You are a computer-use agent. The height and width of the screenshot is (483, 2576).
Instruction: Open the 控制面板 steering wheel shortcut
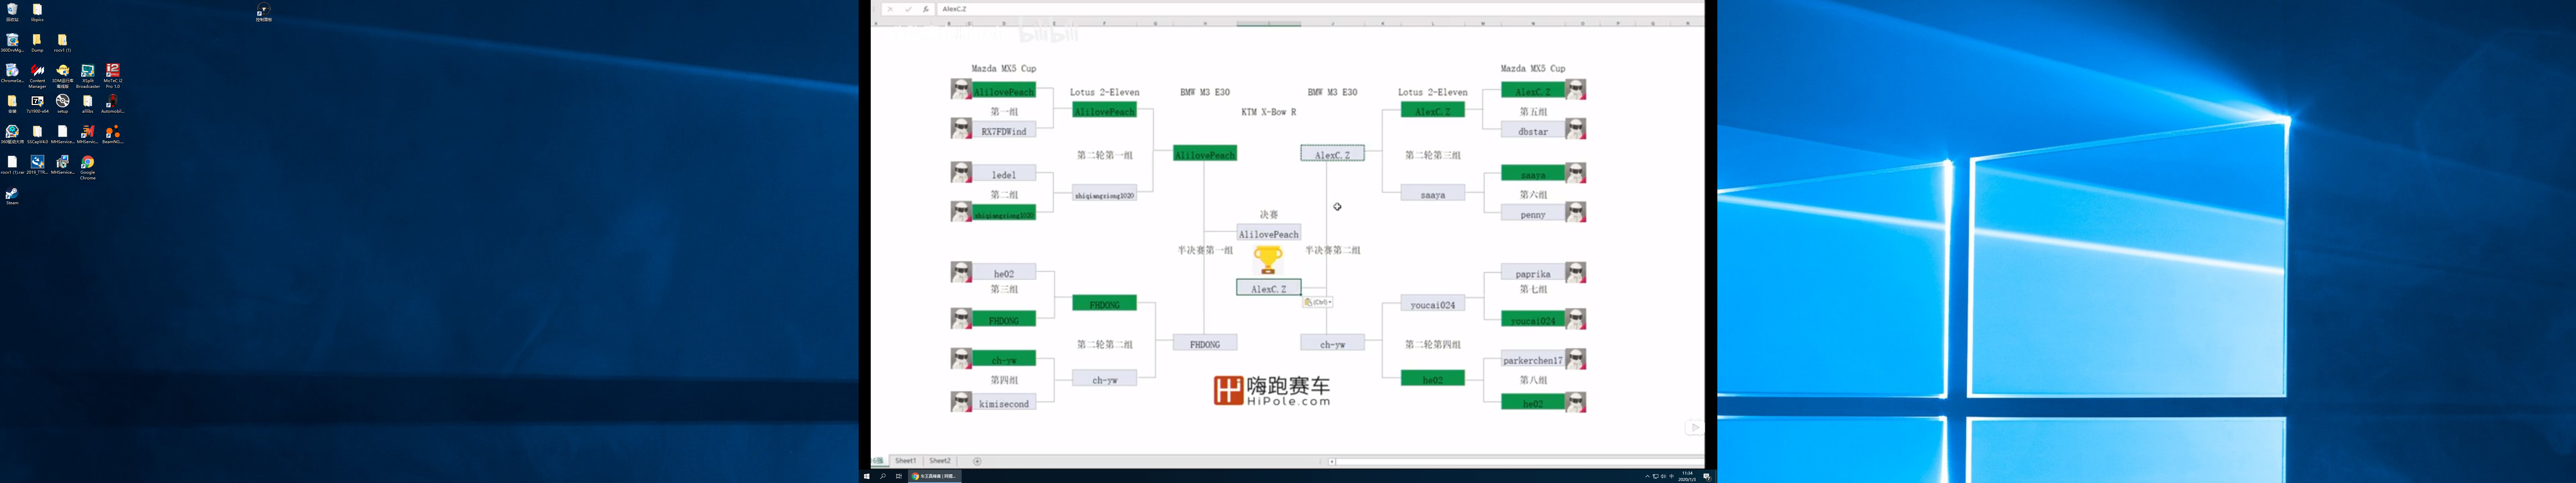point(264,12)
